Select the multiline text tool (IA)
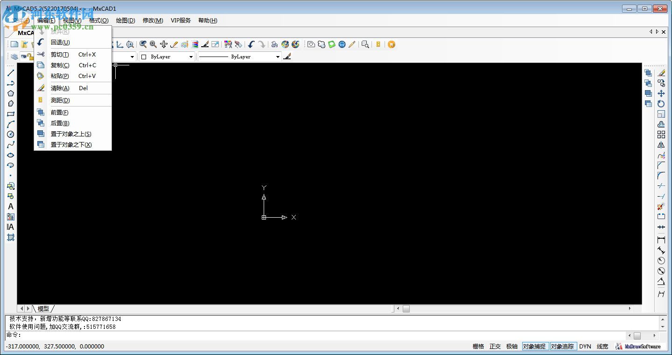This screenshot has height=355, width=672. (10, 227)
